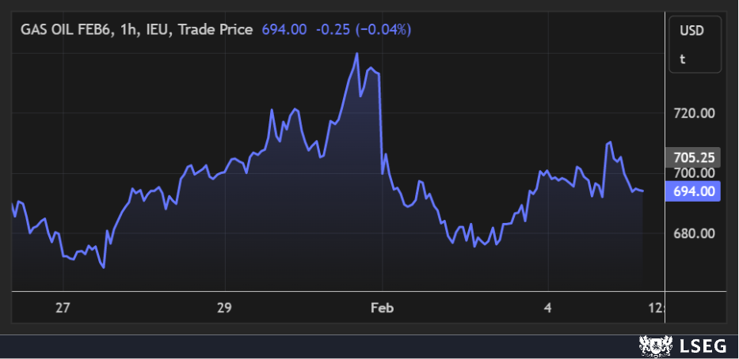Screen dimensions: 739x359
Task: Select the Feb marker on time axis
Action: click(384, 308)
